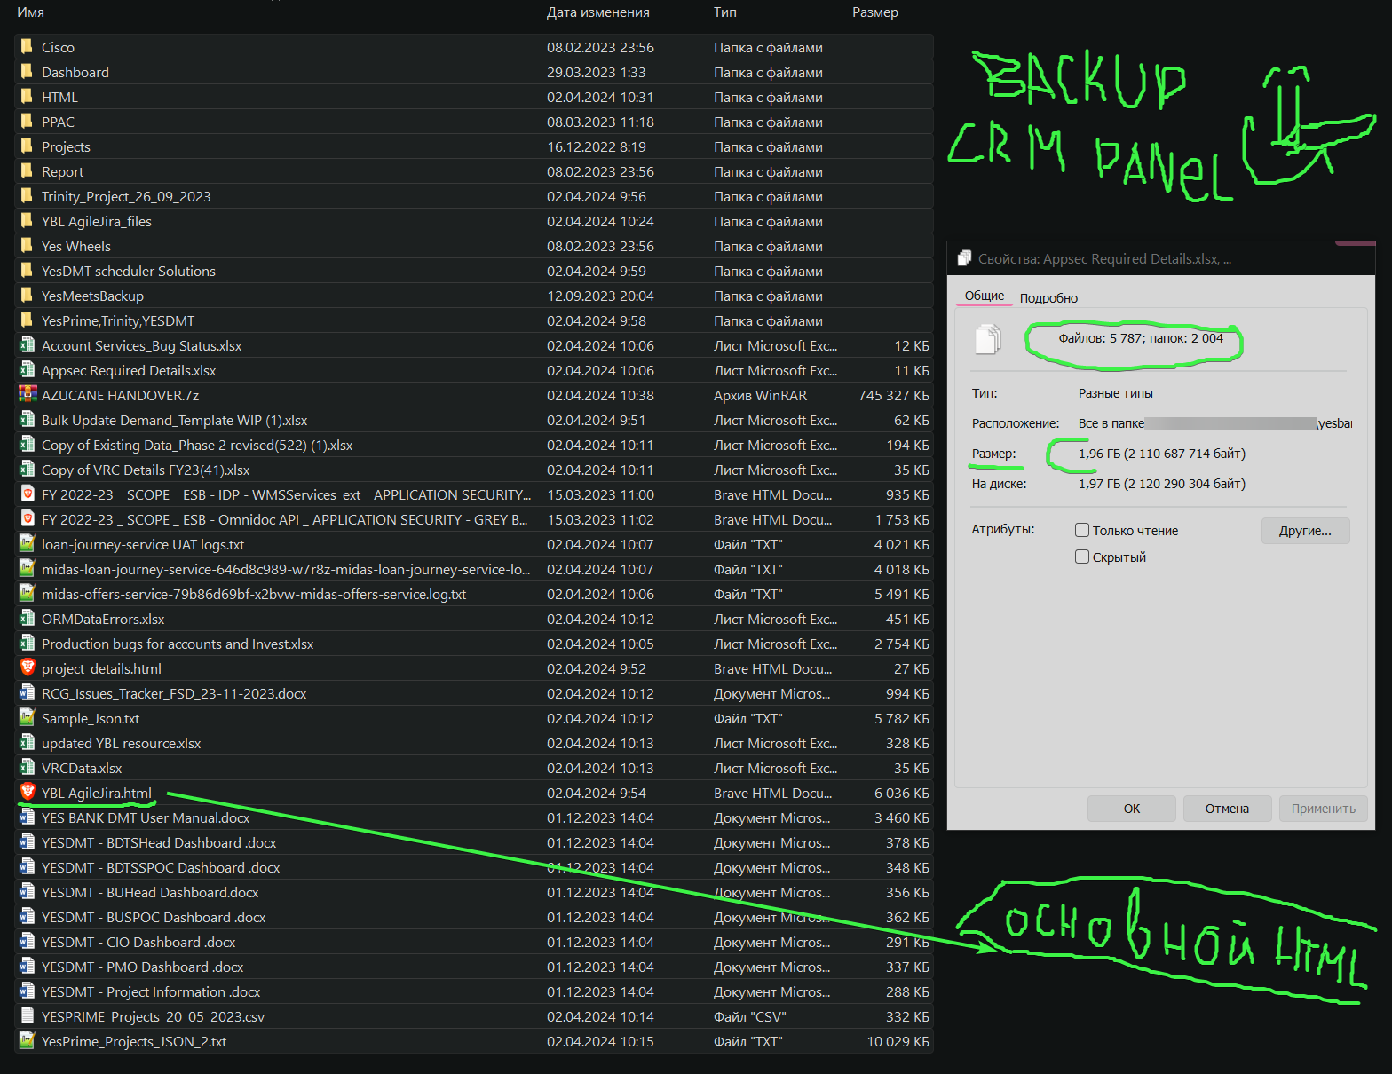Screen dimensions: 1392x1074
Task: Click the text file icon of midas-offers-service log
Action: pyautogui.click(x=27, y=593)
